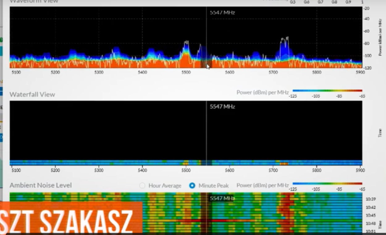Click 0.8 on the top probability scale
The height and width of the screenshot is (235, 386).
(x=334, y=2)
